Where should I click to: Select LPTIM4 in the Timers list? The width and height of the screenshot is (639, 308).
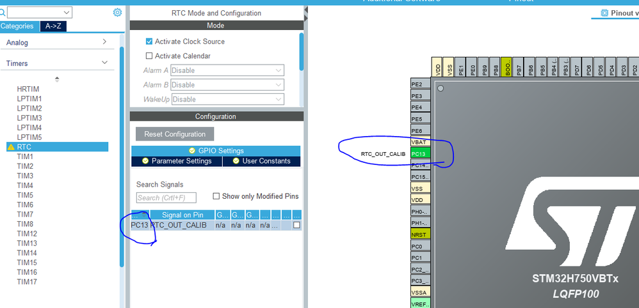coord(29,128)
